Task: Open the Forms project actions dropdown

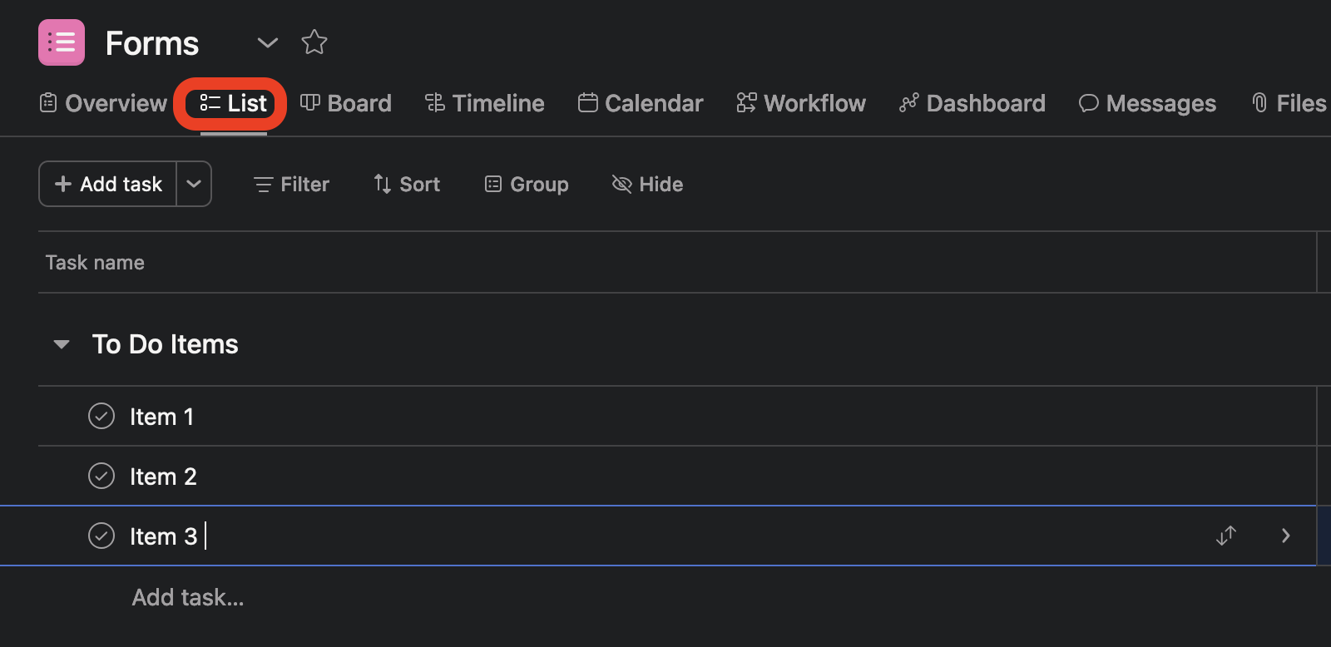Action: (267, 42)
